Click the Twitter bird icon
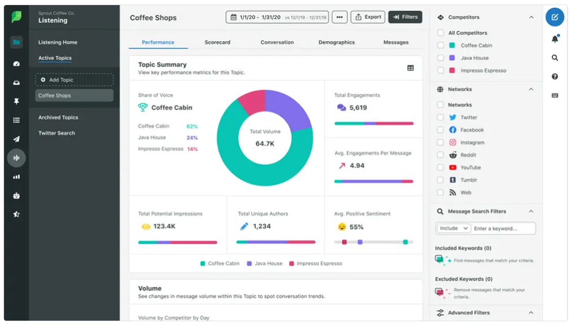 [453, 117]
